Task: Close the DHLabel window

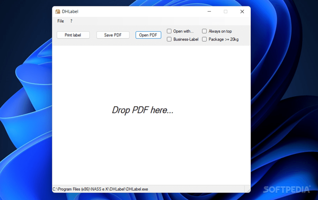Action: click(x=242, y=12)
